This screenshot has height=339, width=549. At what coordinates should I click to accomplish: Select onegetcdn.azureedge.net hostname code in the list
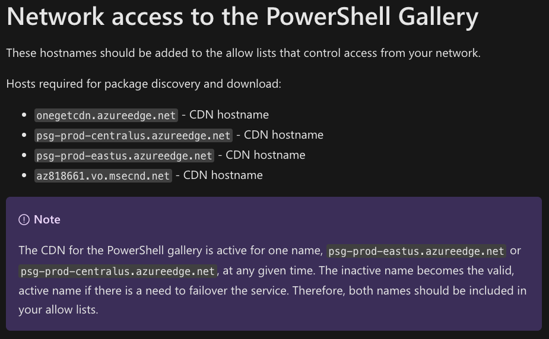[106, 115]
